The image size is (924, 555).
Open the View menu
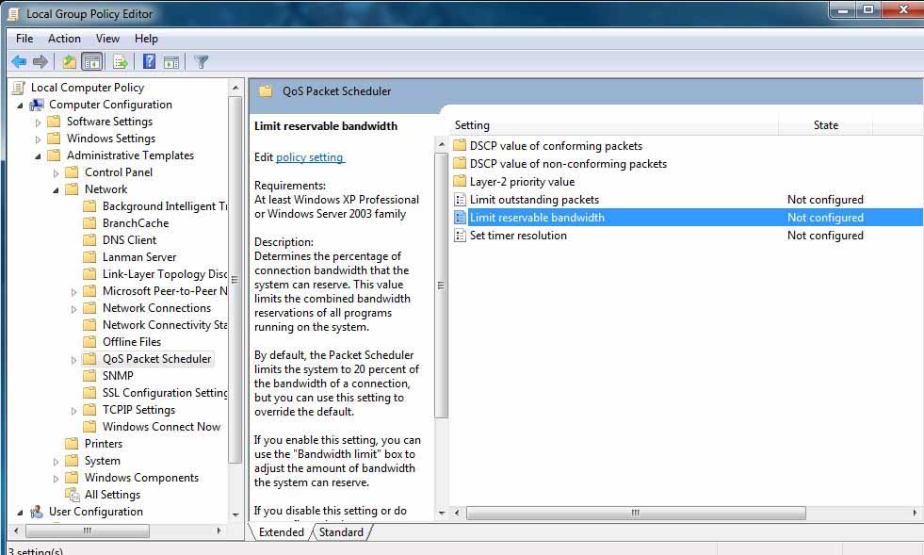click(x=107, y=39)
